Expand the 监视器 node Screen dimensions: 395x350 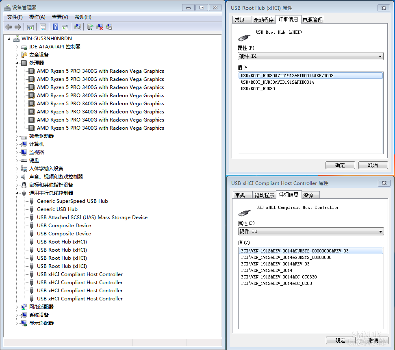17,152
